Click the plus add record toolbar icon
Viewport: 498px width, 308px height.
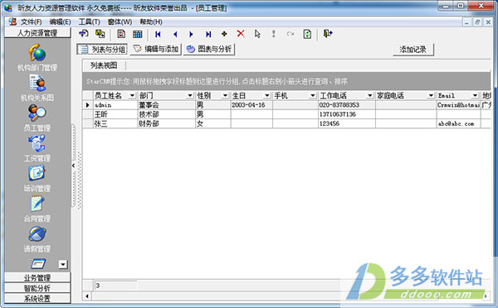coord(224,34)
